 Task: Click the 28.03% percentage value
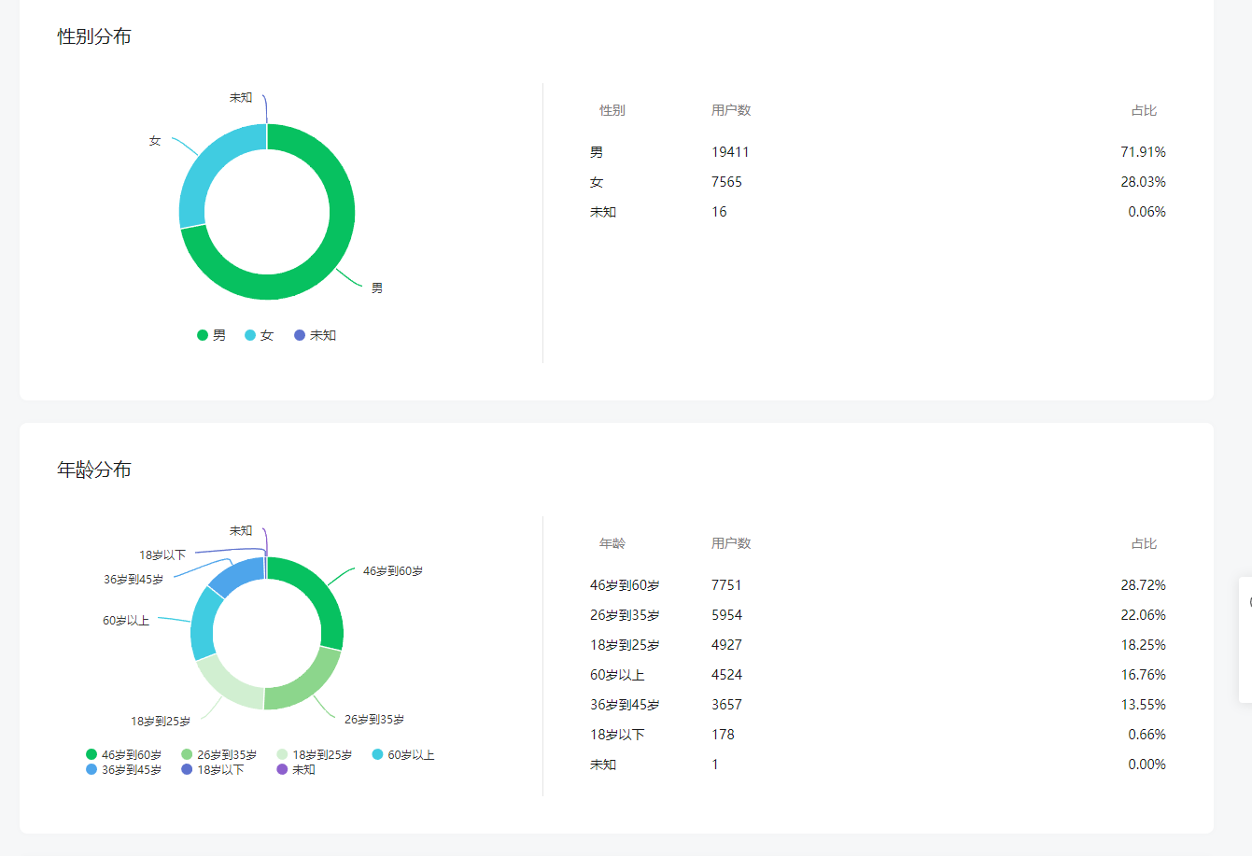click(1143, 182)
